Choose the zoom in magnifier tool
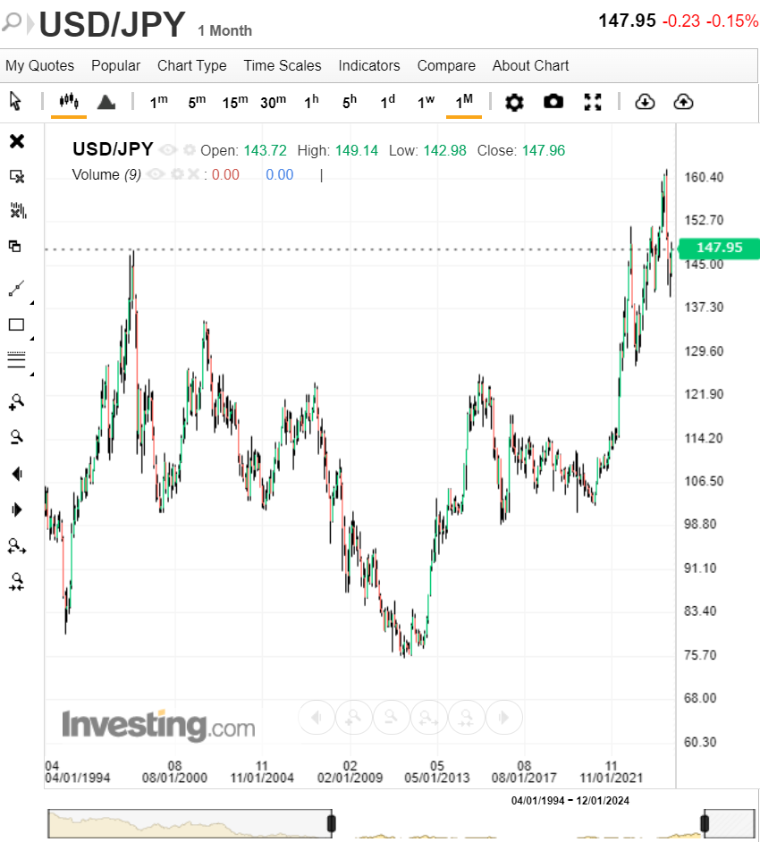The image size is (760, 842). tap(17, 402)
